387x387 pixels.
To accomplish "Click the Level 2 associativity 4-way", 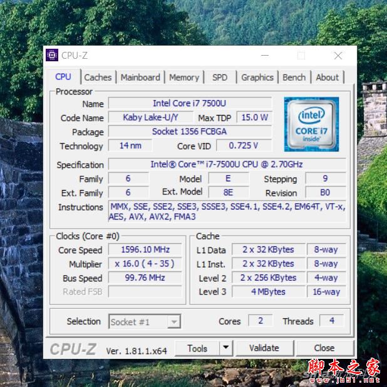I will coord(326,278).
